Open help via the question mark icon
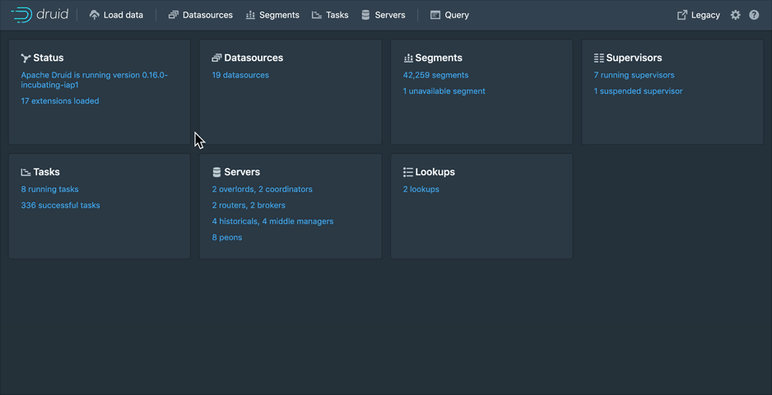 pyautogui.click(x=754, y=15)
